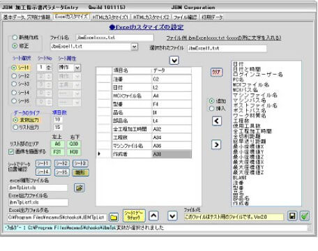This screenshot has width=318, height=251.
Task: Click シート2 position check button
Action: pos(62,163)
